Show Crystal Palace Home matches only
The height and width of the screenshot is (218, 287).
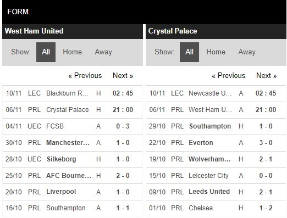[x=216, y=52]
